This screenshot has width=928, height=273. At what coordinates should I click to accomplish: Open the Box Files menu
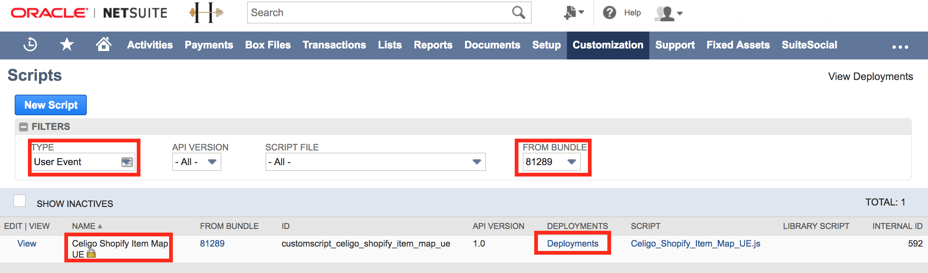coord(268,45)
